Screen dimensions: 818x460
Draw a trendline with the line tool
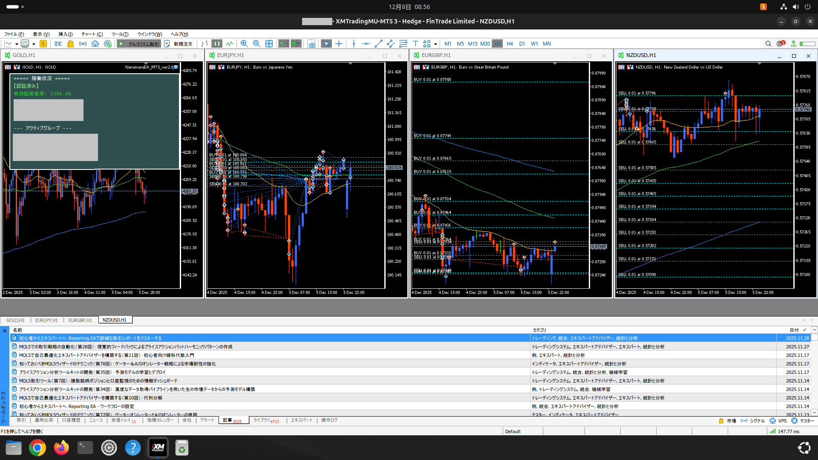378,43
